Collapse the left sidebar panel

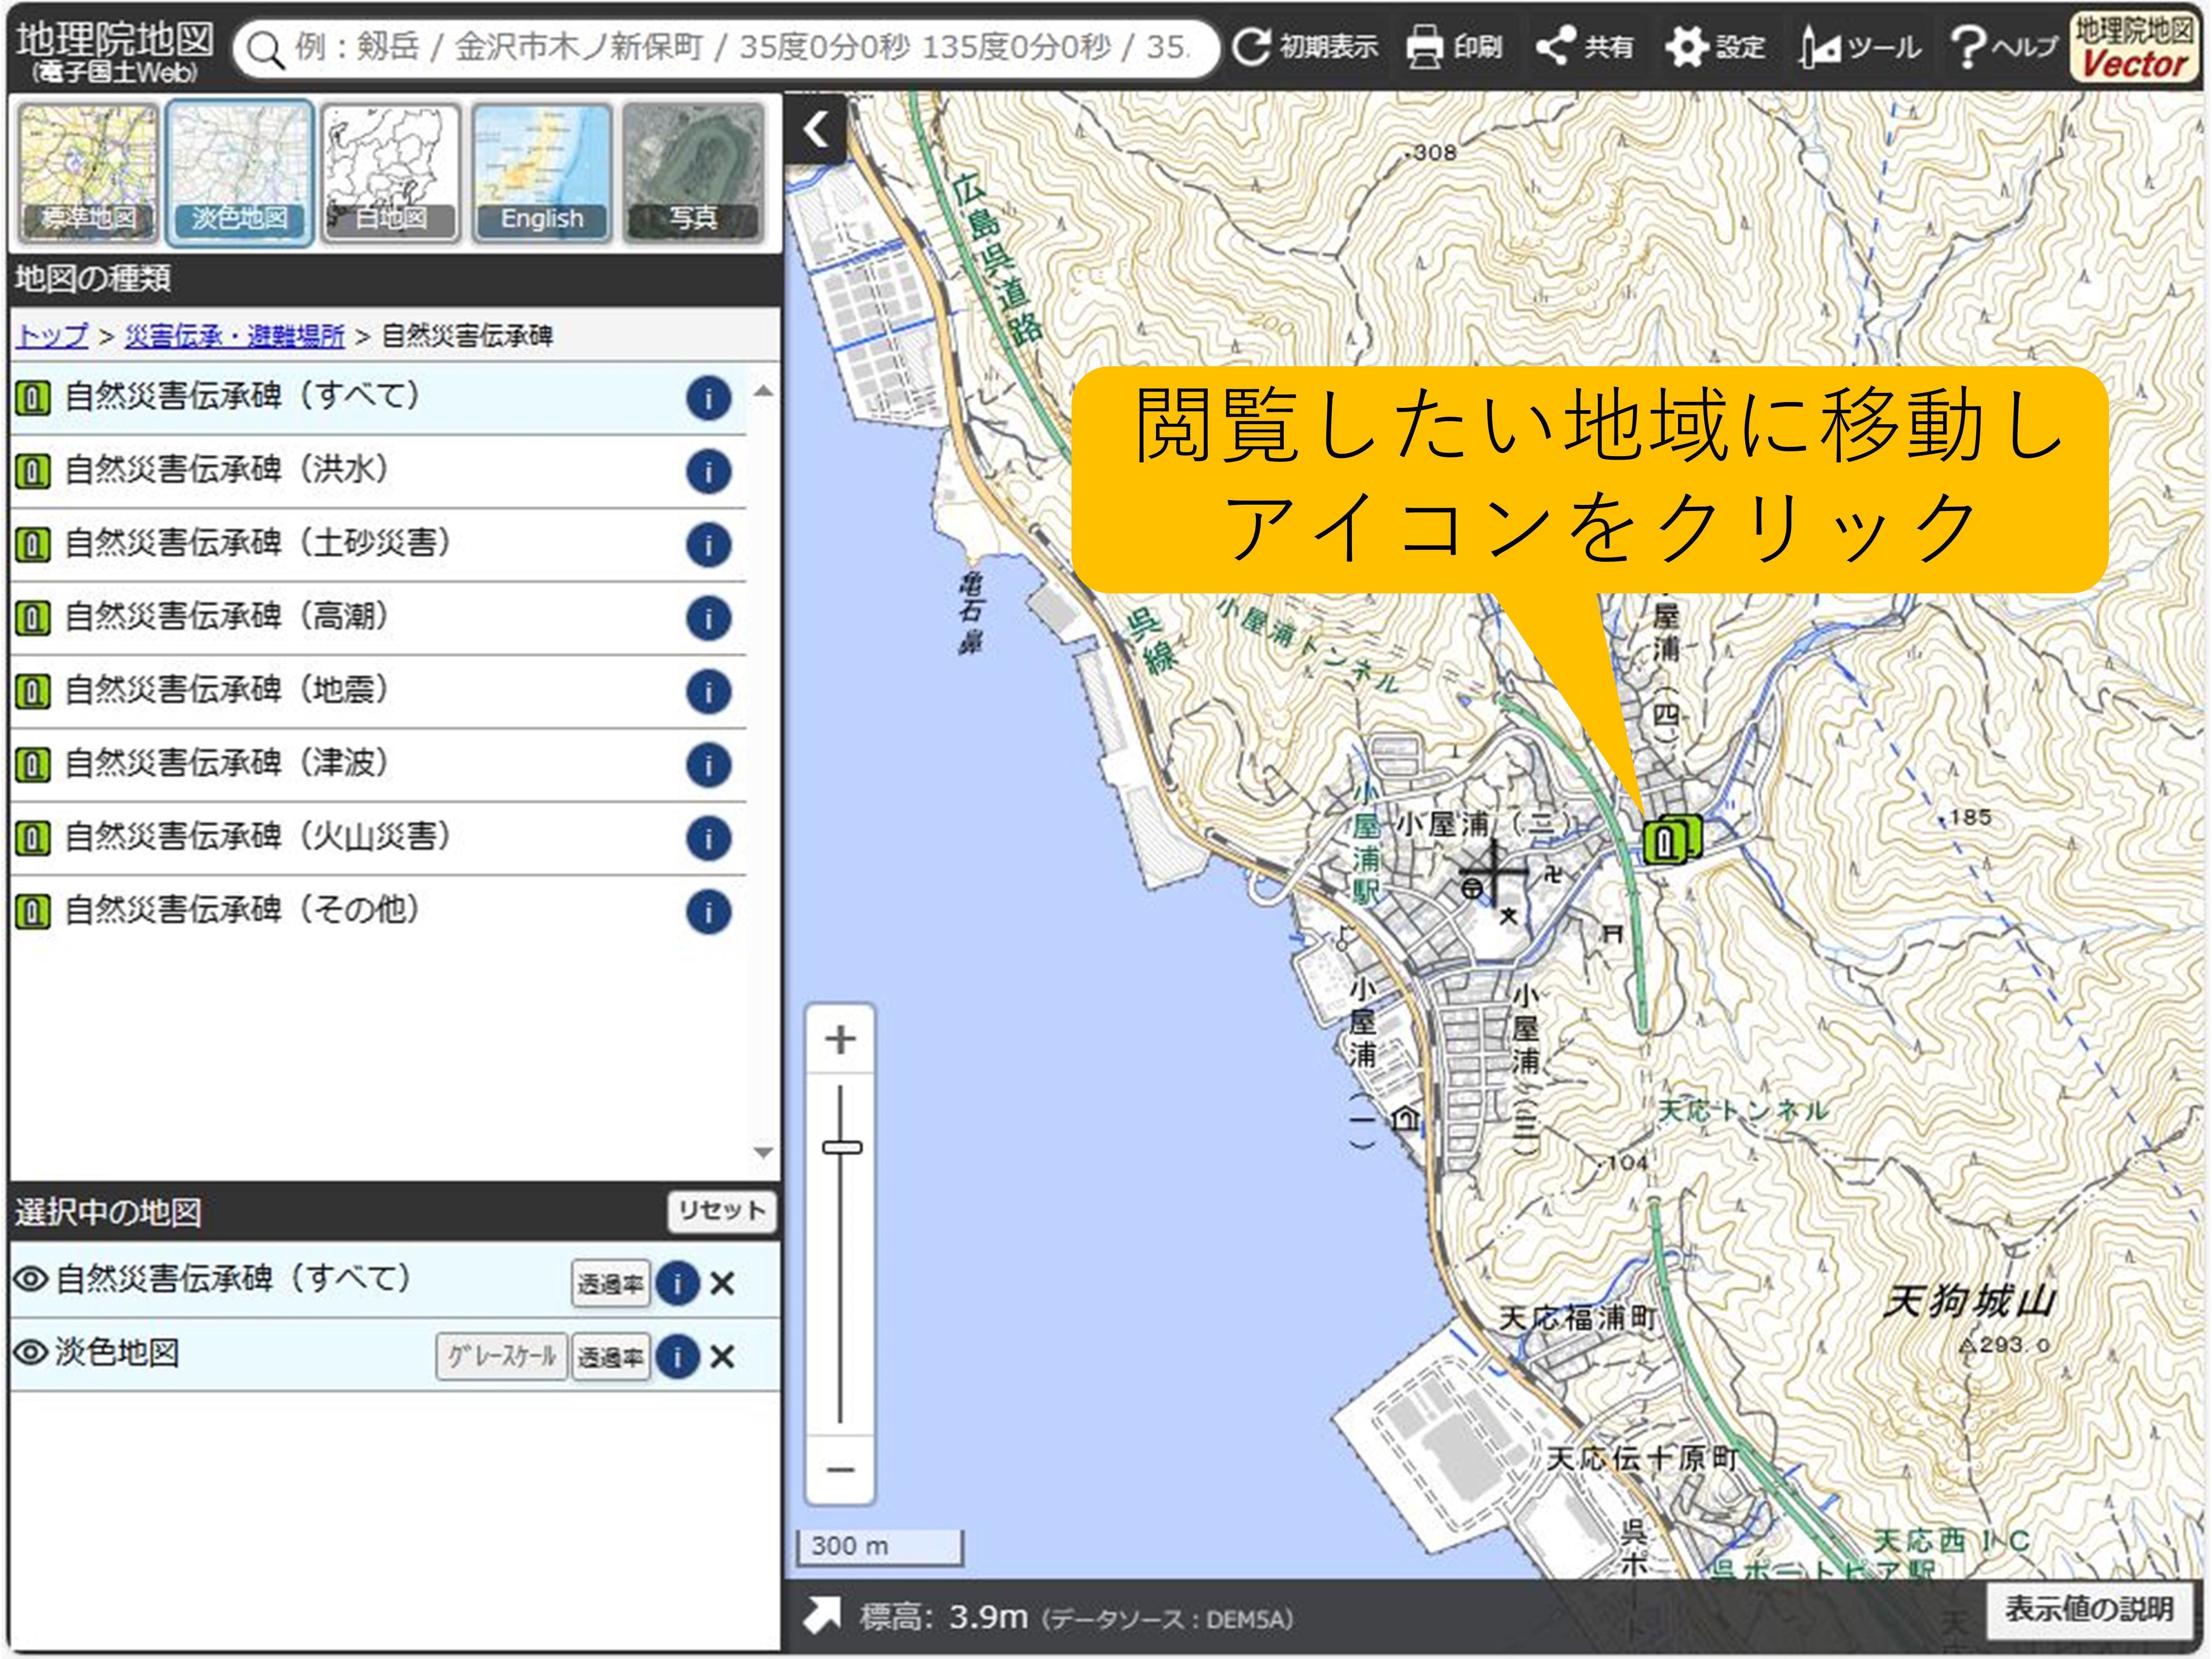click(x=816, y=129)
